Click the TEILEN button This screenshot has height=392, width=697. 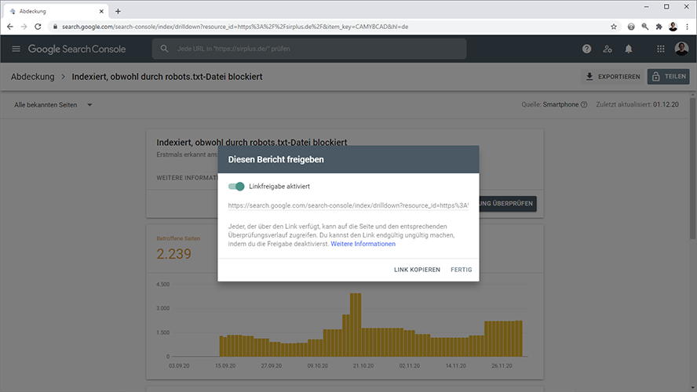coord(668,76)
